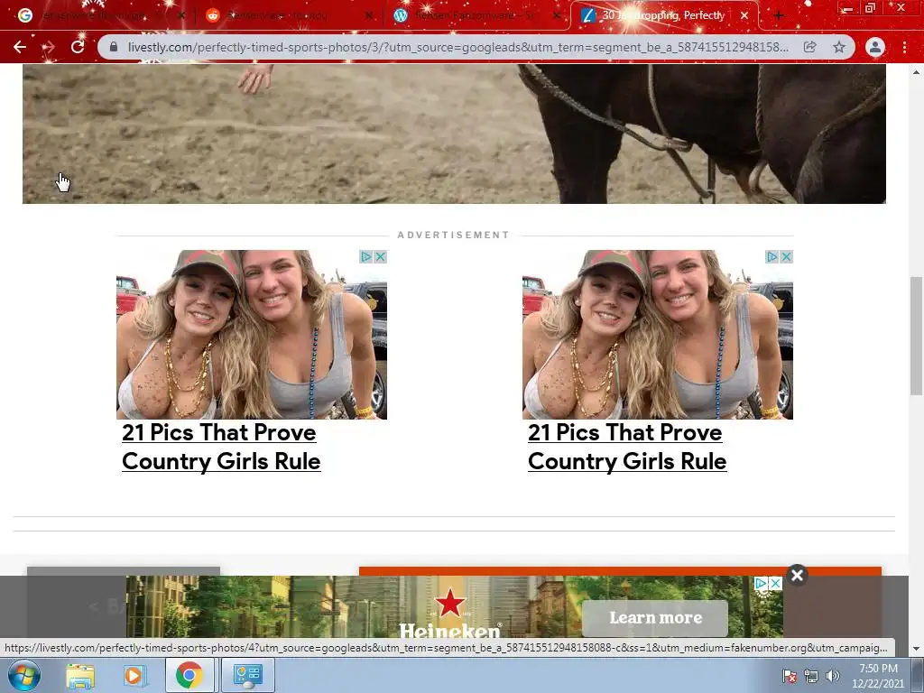Click the address bar URL field
924x693 pixels.
[457, 47]
